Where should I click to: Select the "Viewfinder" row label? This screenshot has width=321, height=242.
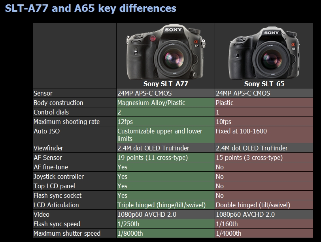click(x=48, y=148)
